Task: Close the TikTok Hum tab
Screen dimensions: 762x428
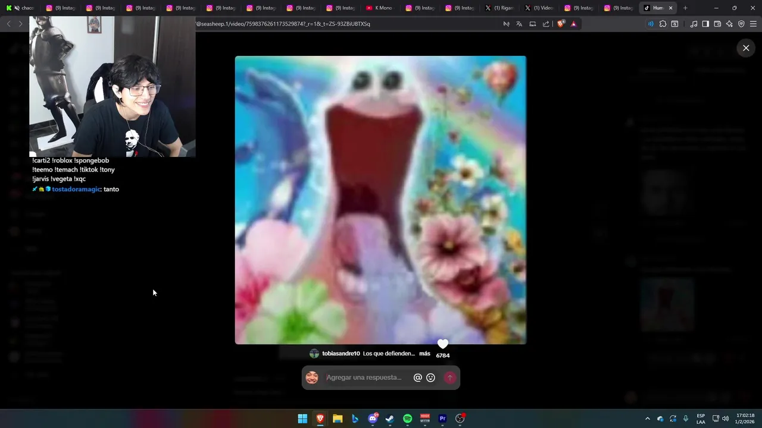Action: coord(671,8)
